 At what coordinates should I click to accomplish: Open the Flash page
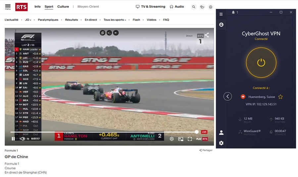(x=136, y=20)
